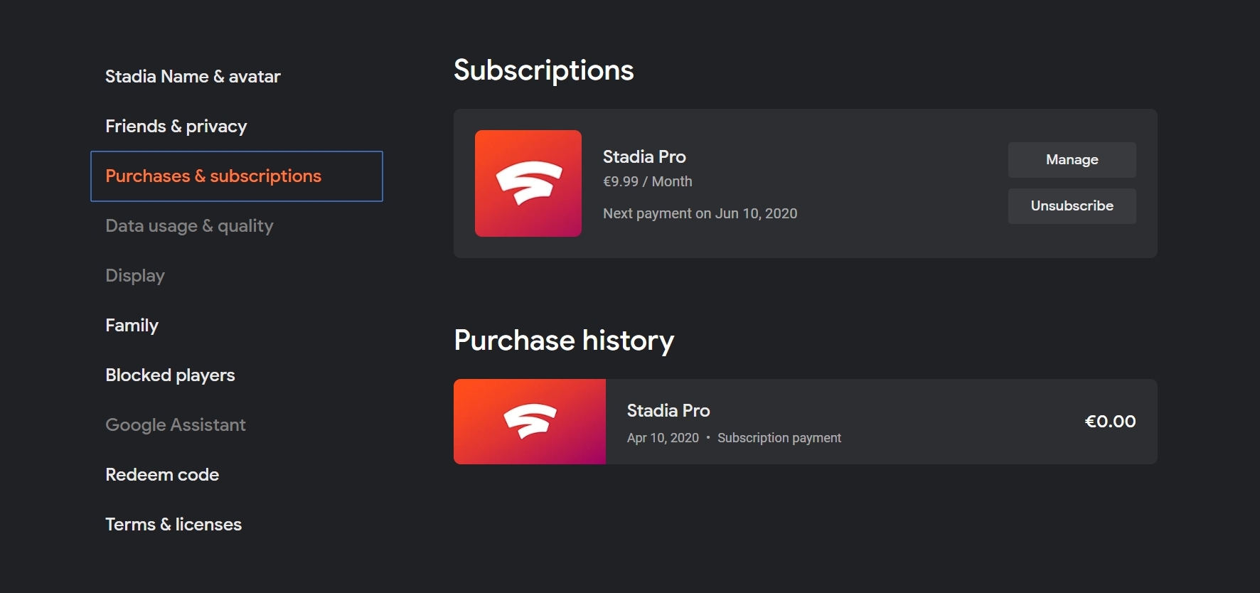
Task: Click the Subscriptions section heading
Action: [544, 70]
